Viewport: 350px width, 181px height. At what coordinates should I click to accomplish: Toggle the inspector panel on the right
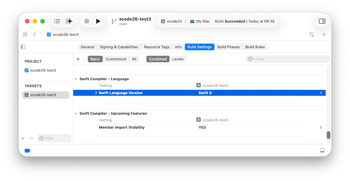coord(322,21)
